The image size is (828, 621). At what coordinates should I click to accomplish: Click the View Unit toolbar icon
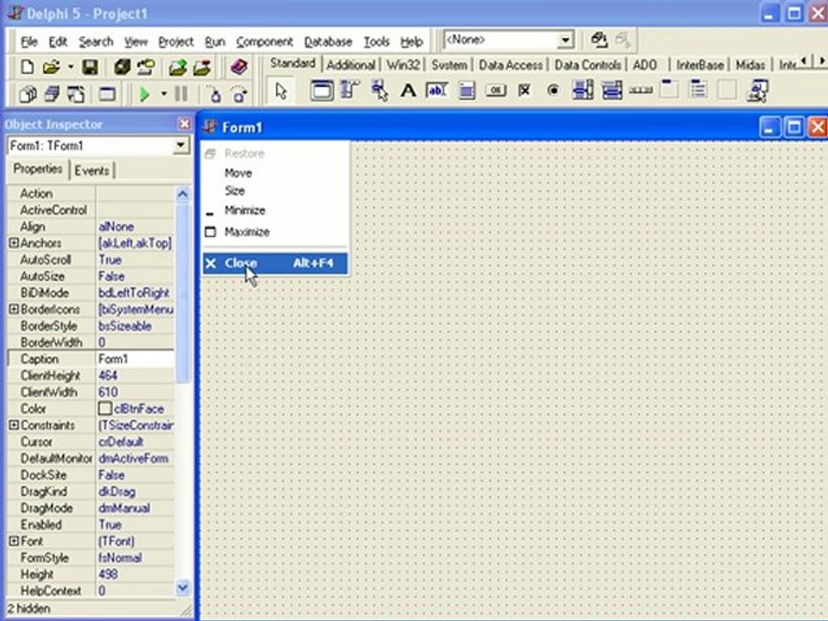click(27, 95)
